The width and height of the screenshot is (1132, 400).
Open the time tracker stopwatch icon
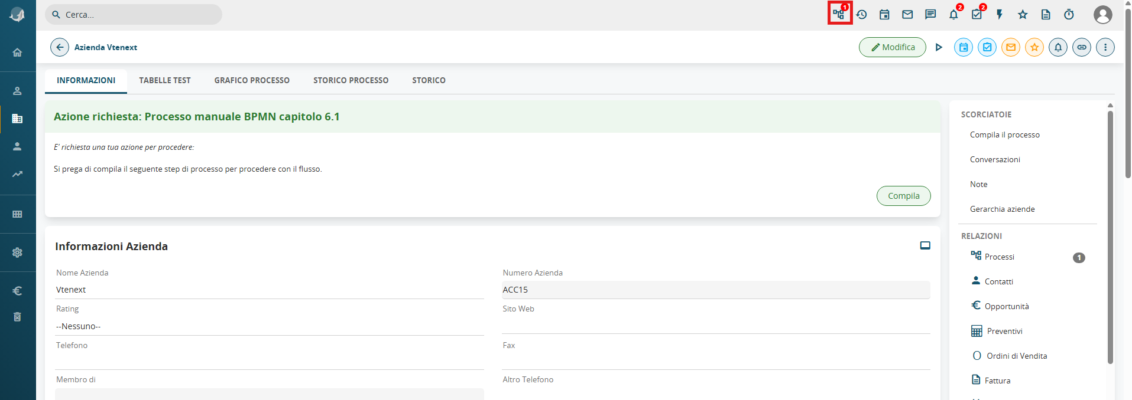click(x=1069, y=14)
